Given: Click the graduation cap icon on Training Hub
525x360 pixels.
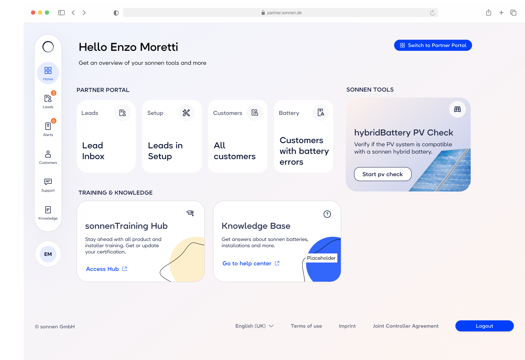Looking at the screenshot, I should [x=190, y=213].
